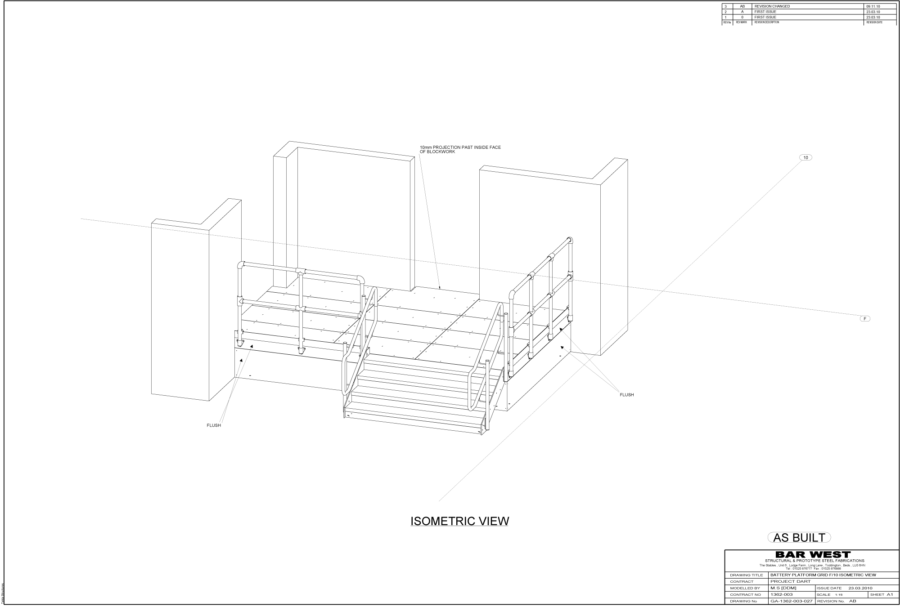Click 'REVISION CHANGED' in the revision table
The height and width of the screenshot is (607, 900).
click(772, 6)
